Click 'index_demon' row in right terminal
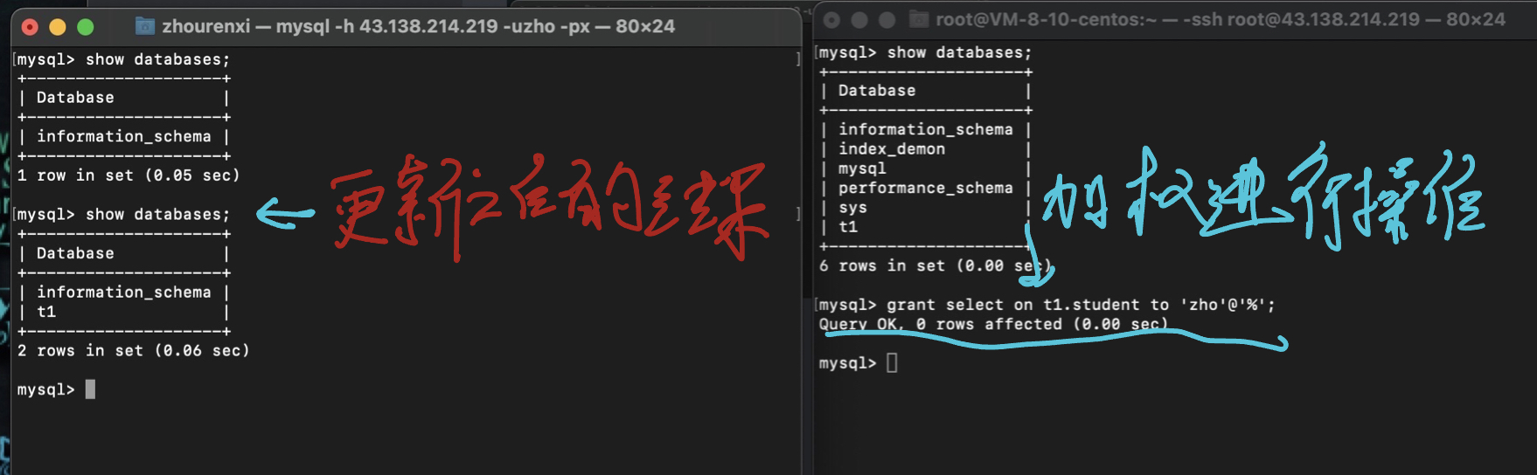Image resolution: width=1537 pixels, height=475 pixels. (x=892, y=149)
